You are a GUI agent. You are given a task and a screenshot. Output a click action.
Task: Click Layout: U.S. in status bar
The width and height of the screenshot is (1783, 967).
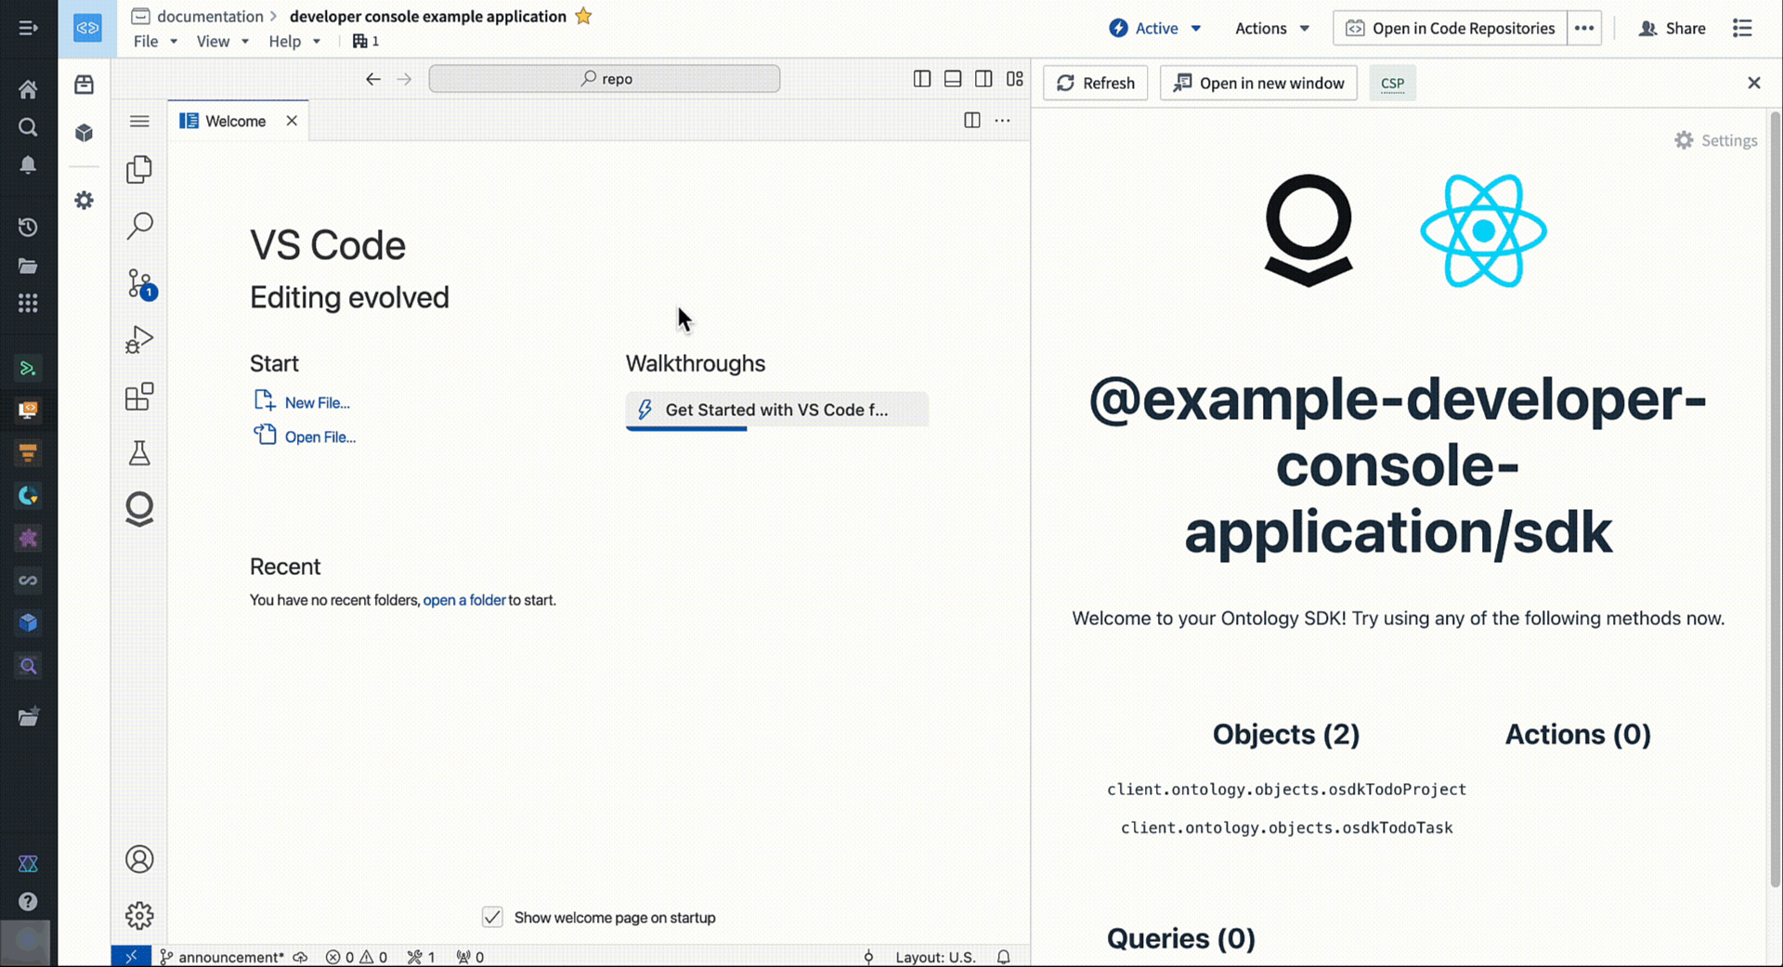click(935, 957)
